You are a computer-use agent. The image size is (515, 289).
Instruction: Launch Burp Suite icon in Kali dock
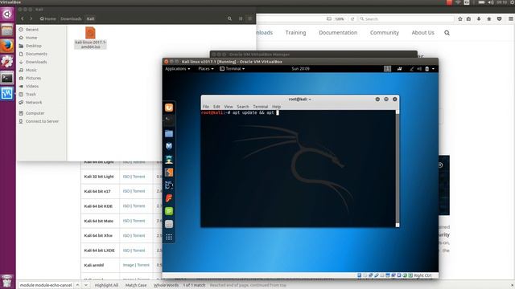pos(169,173)
